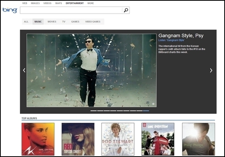Jump to the first carousel slide indicator

point(93,111)
